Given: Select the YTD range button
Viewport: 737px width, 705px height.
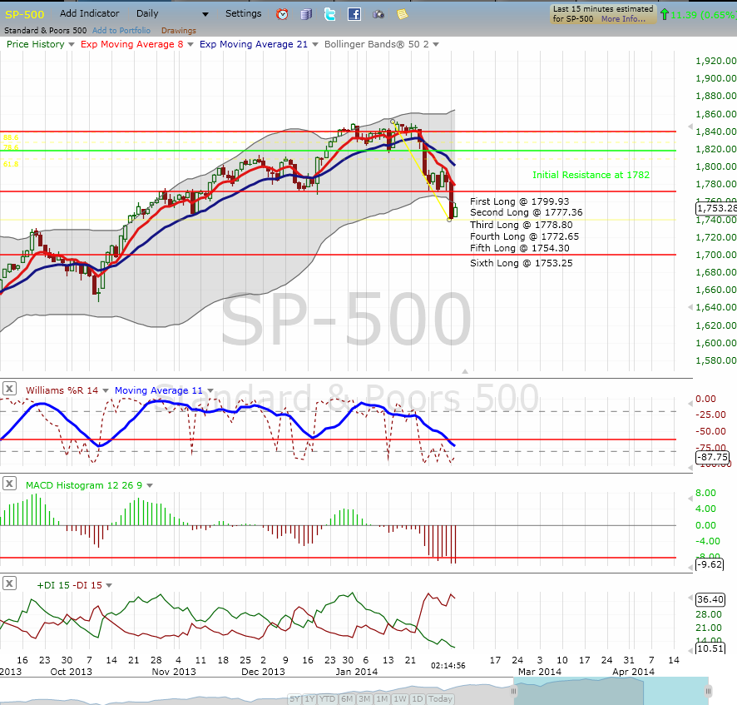Looking at the screenshot, I should [x=328, y=699].
